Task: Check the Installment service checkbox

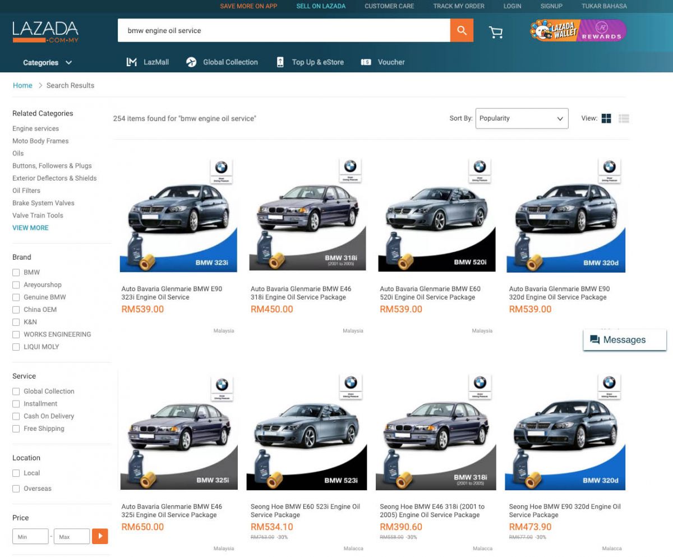Action: coord(16,404)
